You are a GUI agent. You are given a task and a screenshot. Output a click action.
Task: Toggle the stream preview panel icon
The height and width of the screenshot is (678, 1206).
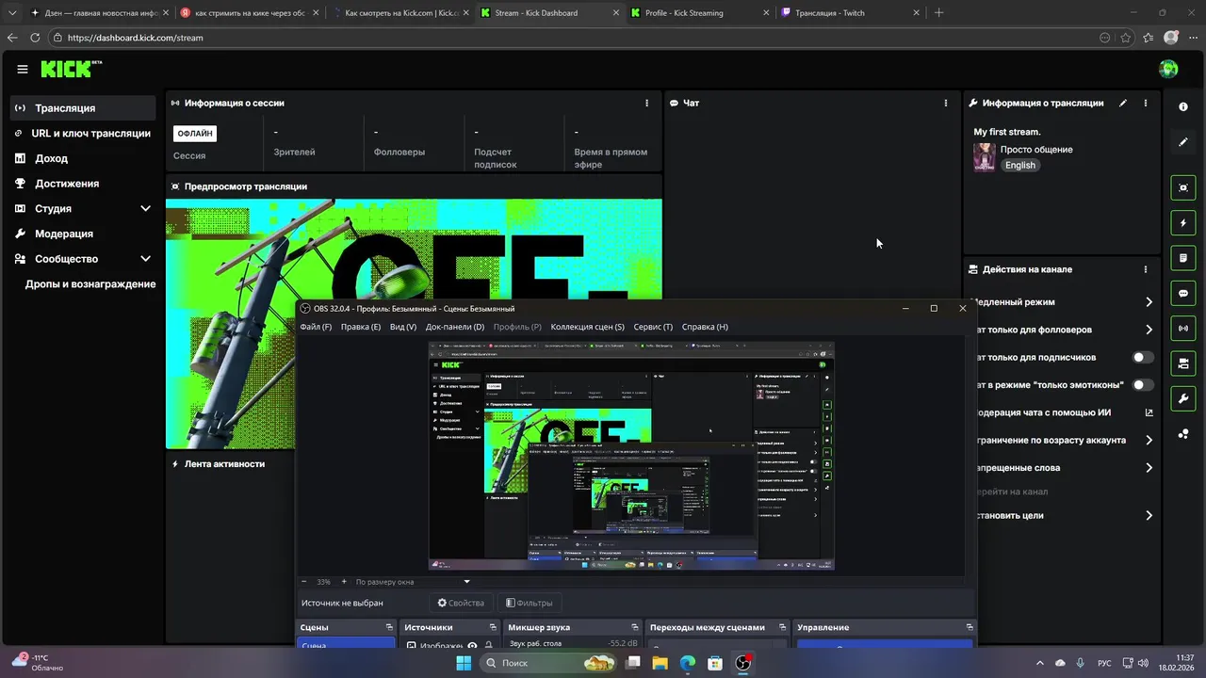pyautogui.click(x=1183, y=187)
